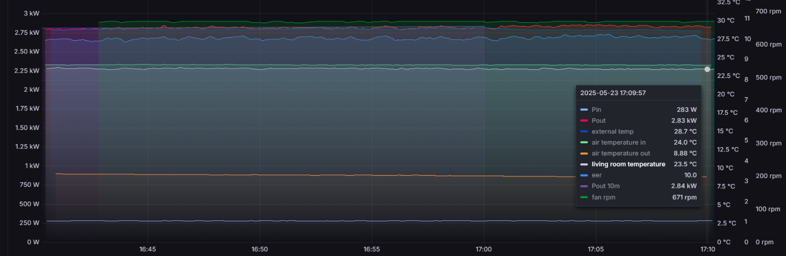Click the white living room temperature swatch
The image size is (786, 256).
click(584, 164)
